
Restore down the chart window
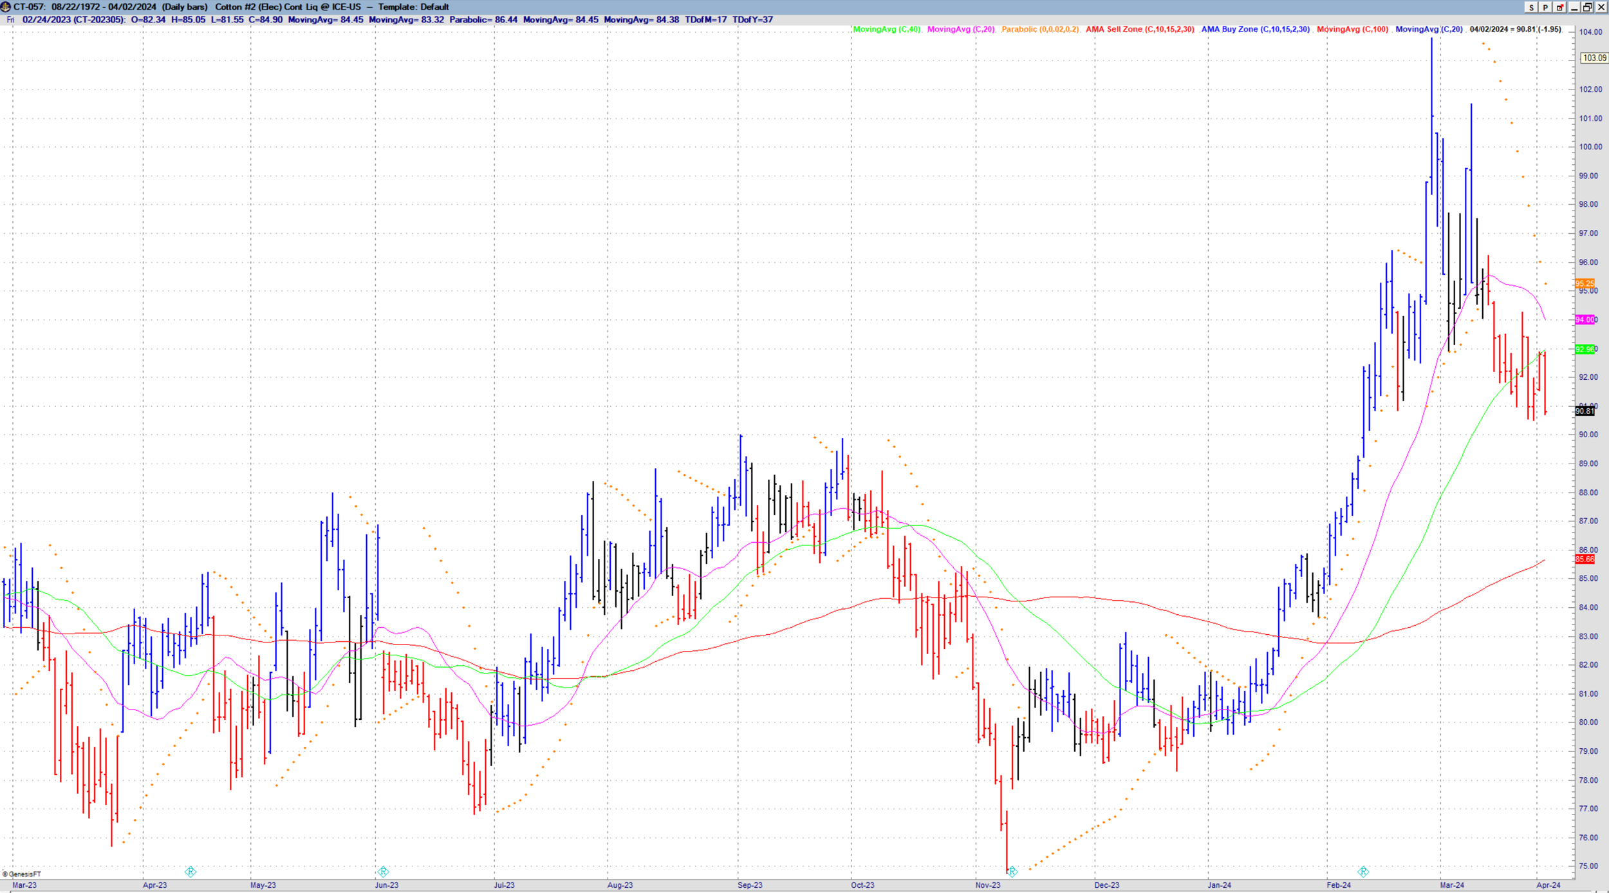coord(1588,7)
